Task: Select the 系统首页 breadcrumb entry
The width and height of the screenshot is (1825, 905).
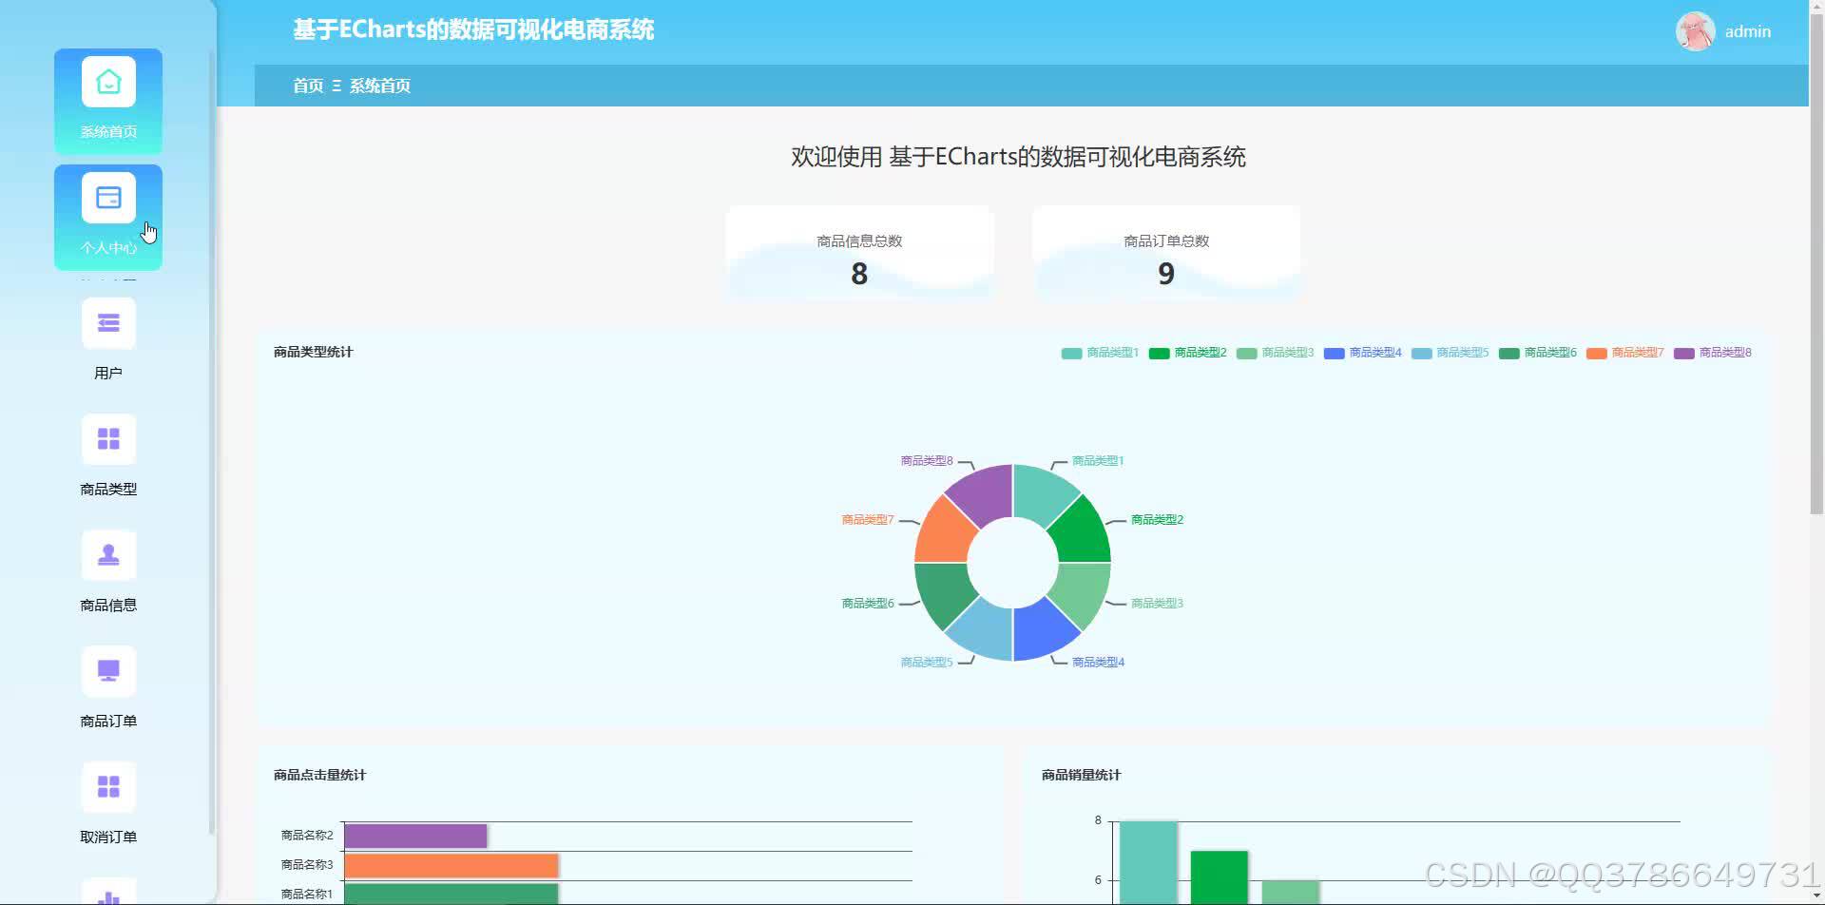Action: (379, 86)
